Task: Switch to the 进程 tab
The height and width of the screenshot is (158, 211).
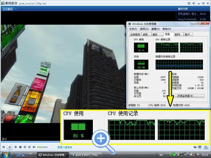Action: point(145,35)
